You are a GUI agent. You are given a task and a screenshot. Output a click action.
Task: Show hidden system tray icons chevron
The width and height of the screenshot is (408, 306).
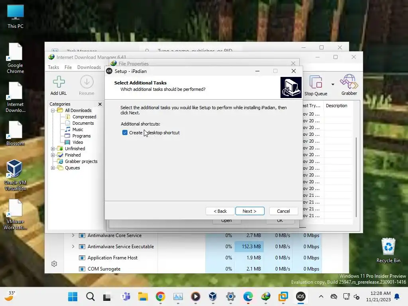tap(321, 296)
